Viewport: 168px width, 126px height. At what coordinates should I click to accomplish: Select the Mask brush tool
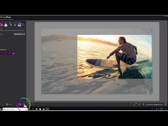(6, 24)
